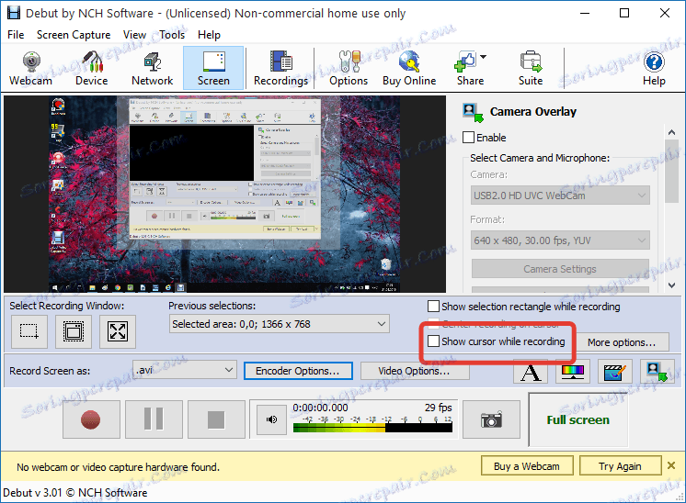The width and height of the screenshot is (686, 503).
Task: Open the File menu
Action: [x=16, y=35]
